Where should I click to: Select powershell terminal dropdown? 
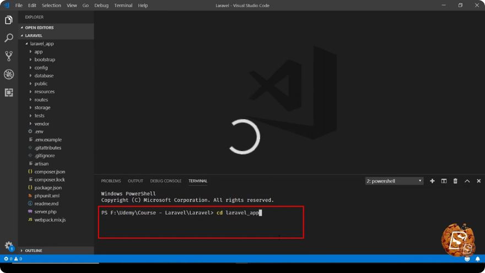point(394,181)
